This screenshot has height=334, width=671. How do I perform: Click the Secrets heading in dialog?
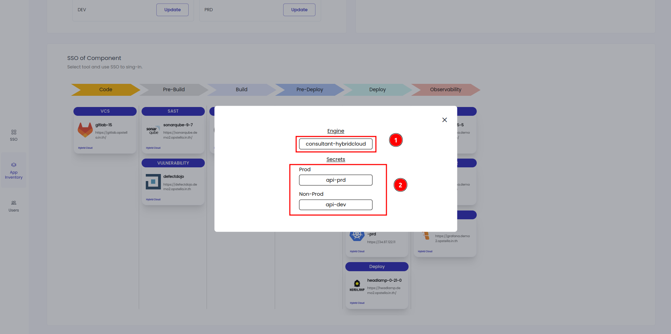(x=335, y=159)
